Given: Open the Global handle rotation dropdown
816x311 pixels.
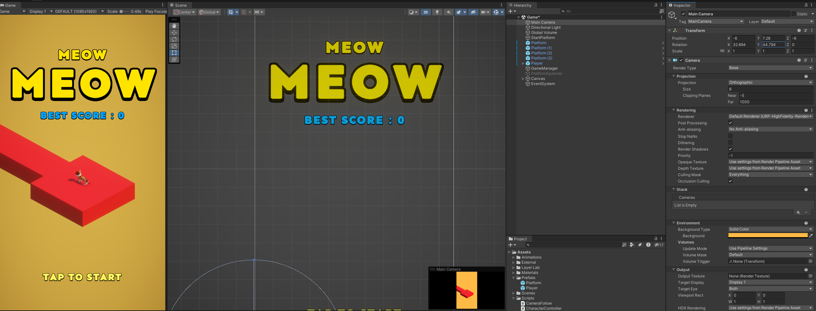Looking at the screenshot, I should coord(209,12).
